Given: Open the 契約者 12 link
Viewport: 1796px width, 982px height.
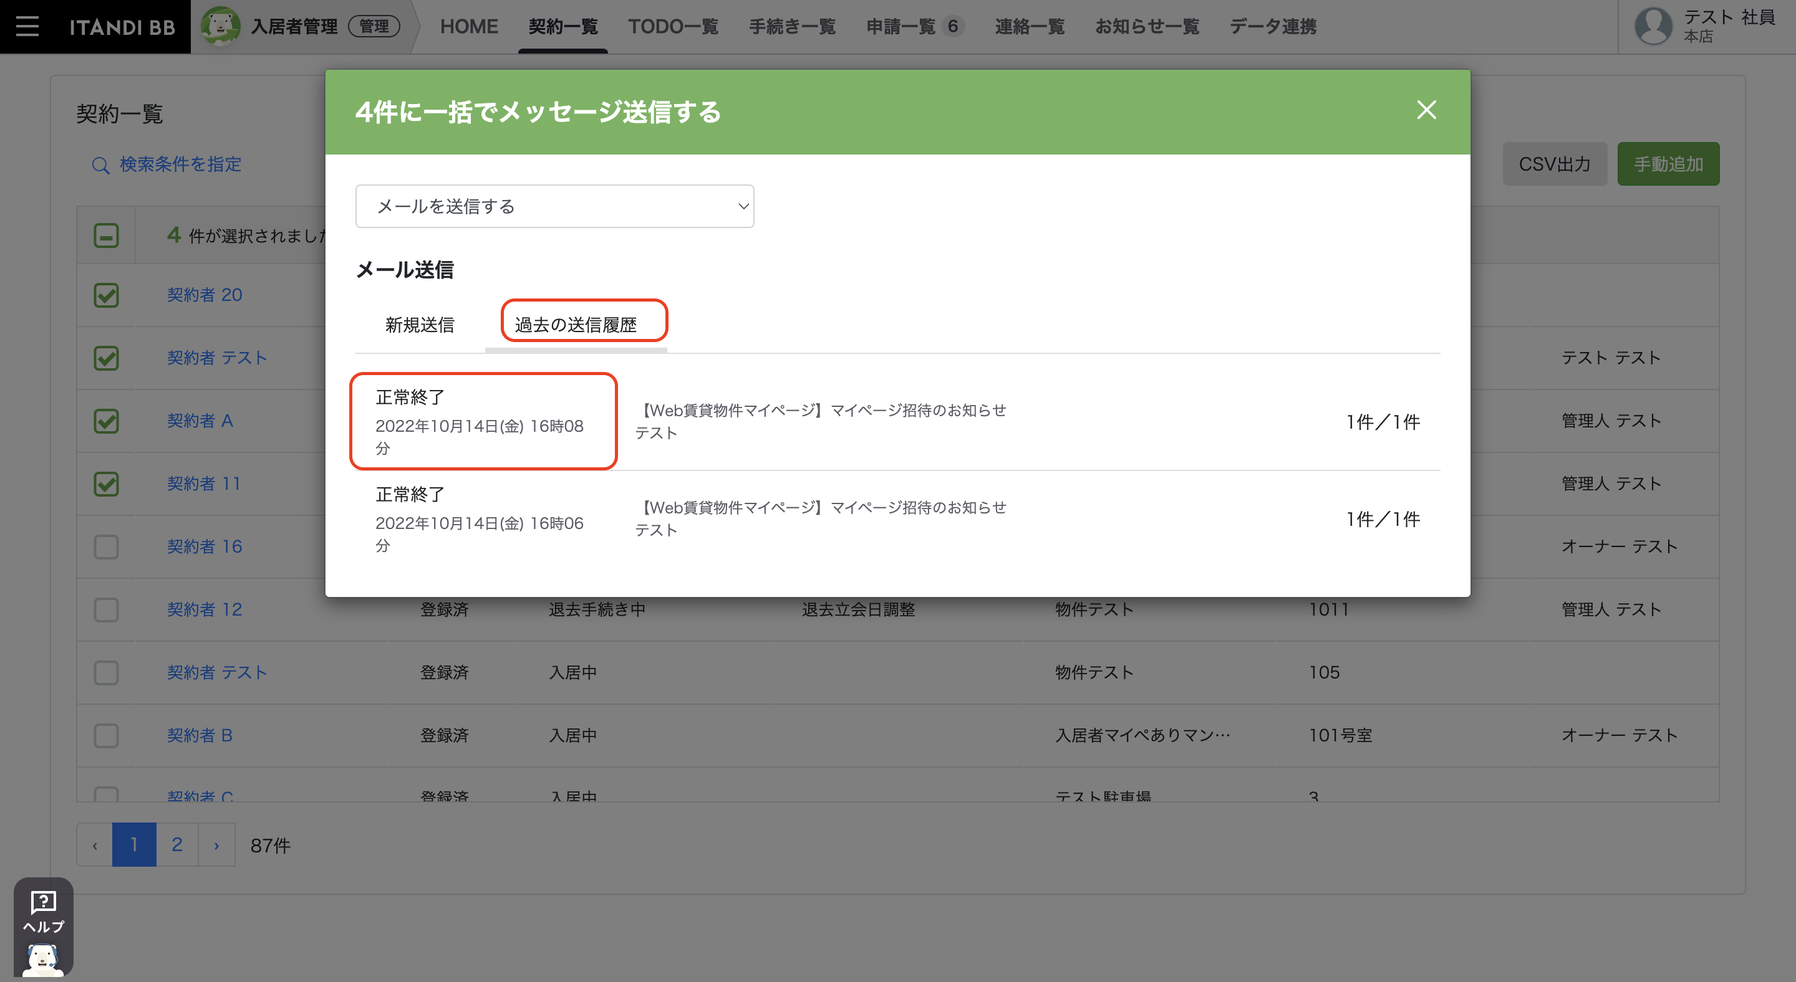Looking at the screenshot, I should (x=205, y=609).
